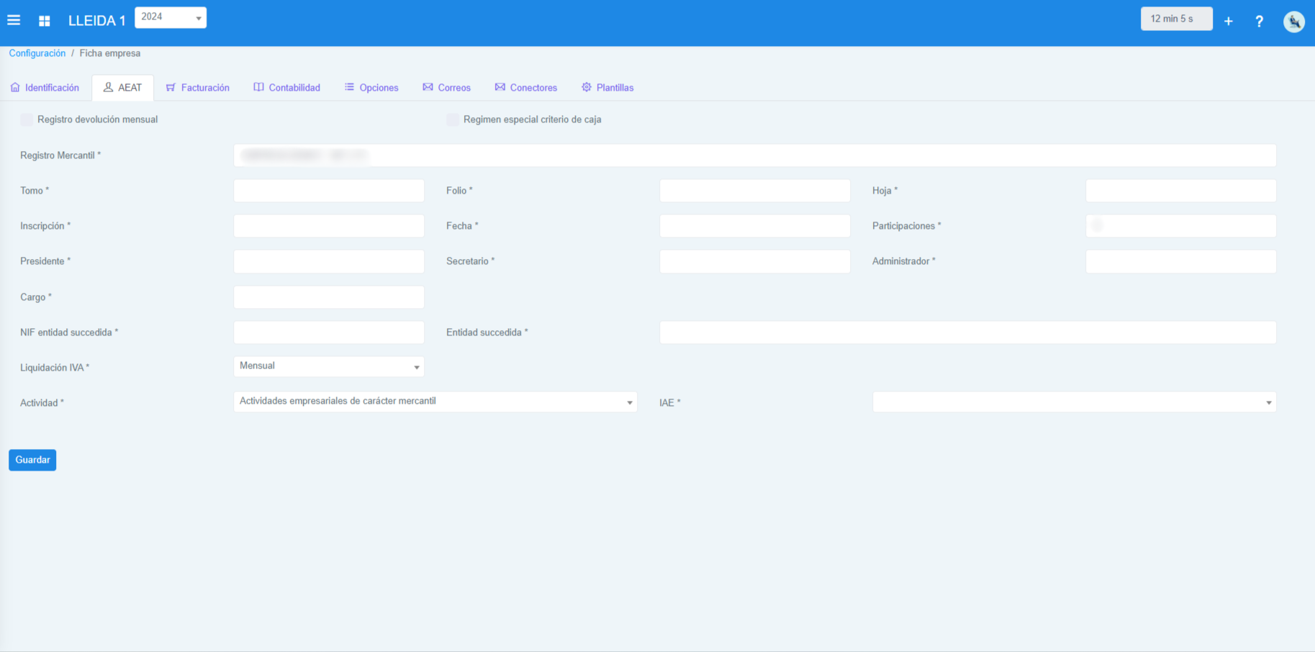Open the Correos tab
This screenshot has width=1315, height=652.
pyautogui.click(x=446, y=88)
